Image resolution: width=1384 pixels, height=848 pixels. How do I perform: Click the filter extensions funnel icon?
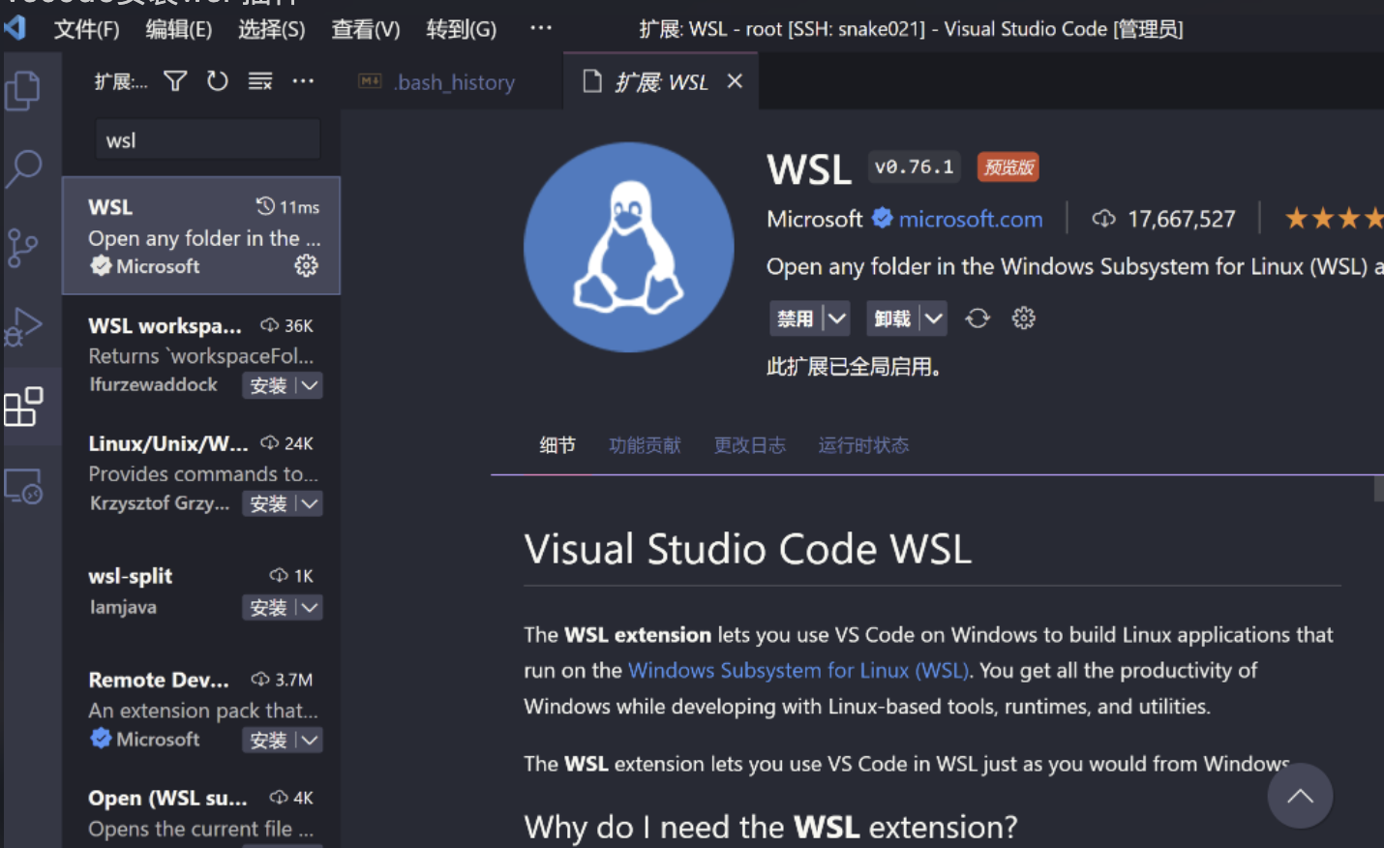click(x=175, y=81)
